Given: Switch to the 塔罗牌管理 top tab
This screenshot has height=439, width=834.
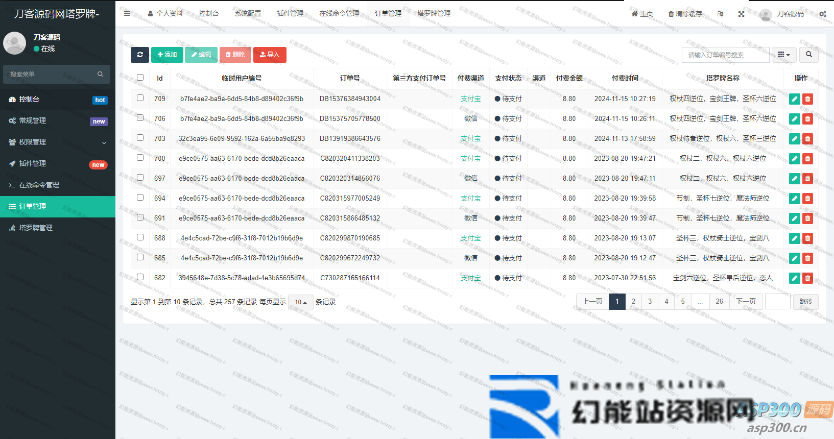Looking at the screenshot, I should (434, 14).
